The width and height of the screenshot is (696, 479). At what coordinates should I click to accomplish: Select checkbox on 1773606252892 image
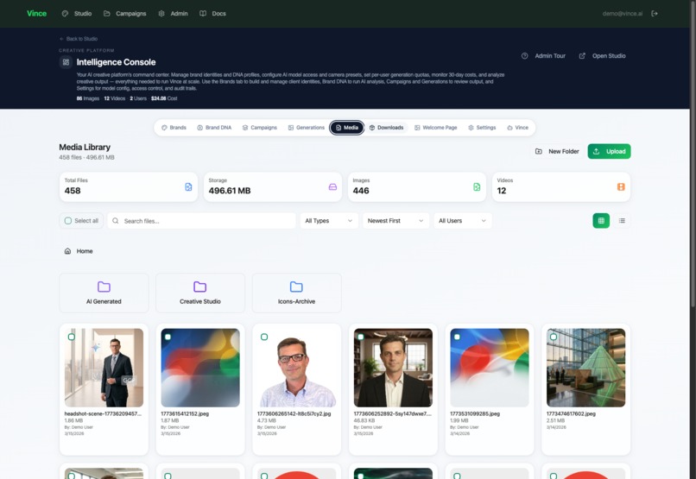point(361,337)
